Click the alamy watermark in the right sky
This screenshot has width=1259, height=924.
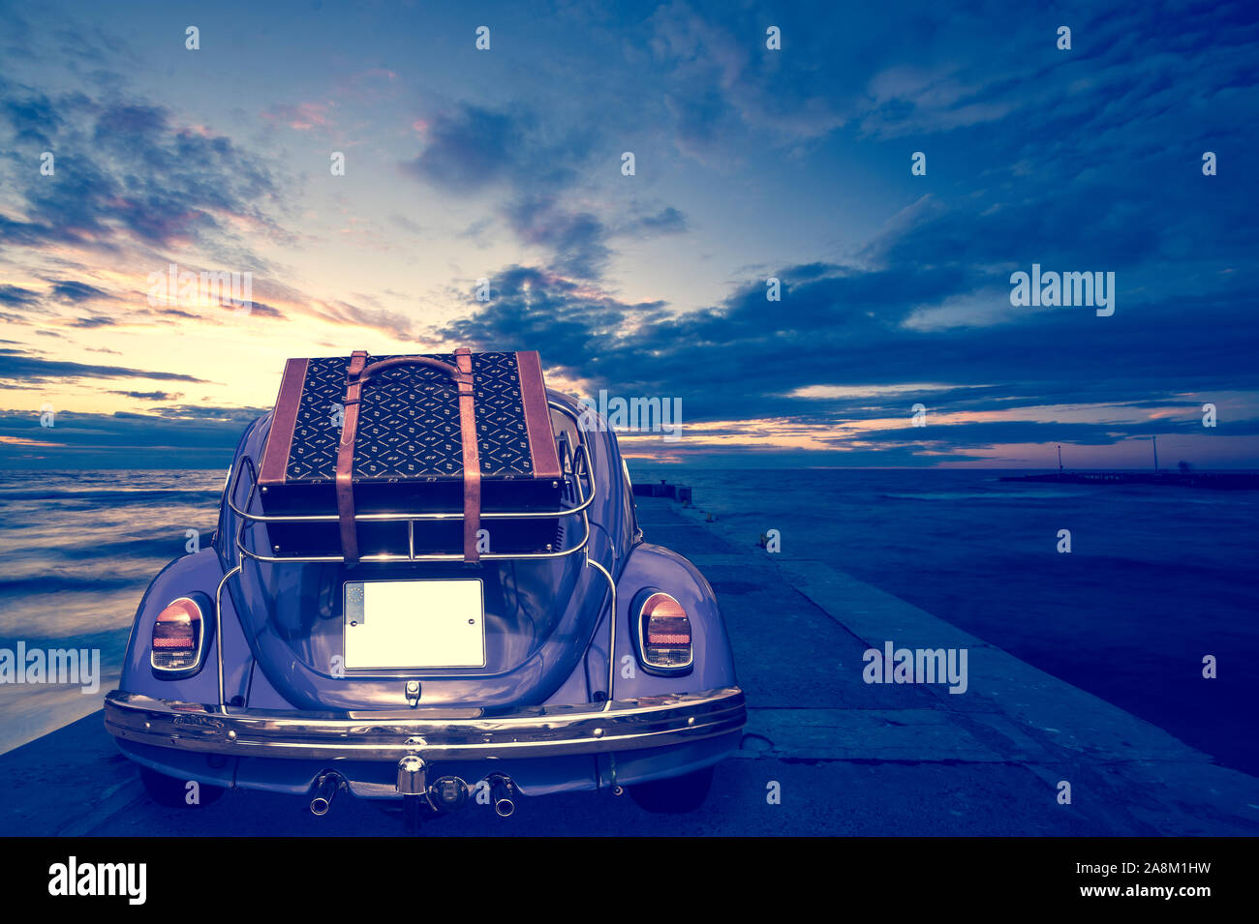1061,290
